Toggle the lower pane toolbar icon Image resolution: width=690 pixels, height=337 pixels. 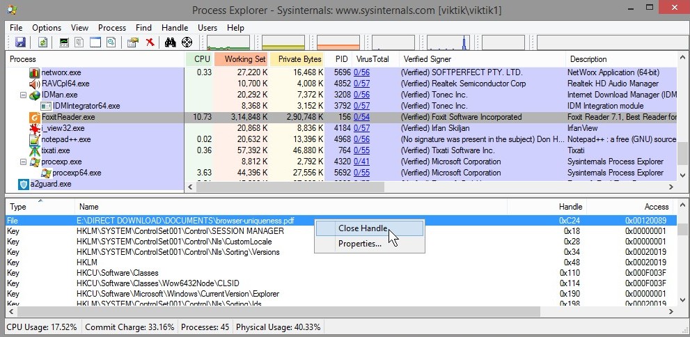click(x=95, y=42)
